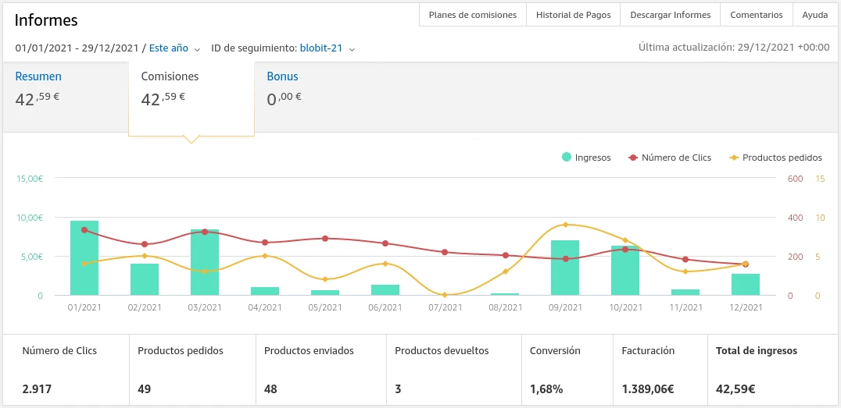Click the 01/2021 income bar
Screen dimensions: 841x408
[84, 258]
